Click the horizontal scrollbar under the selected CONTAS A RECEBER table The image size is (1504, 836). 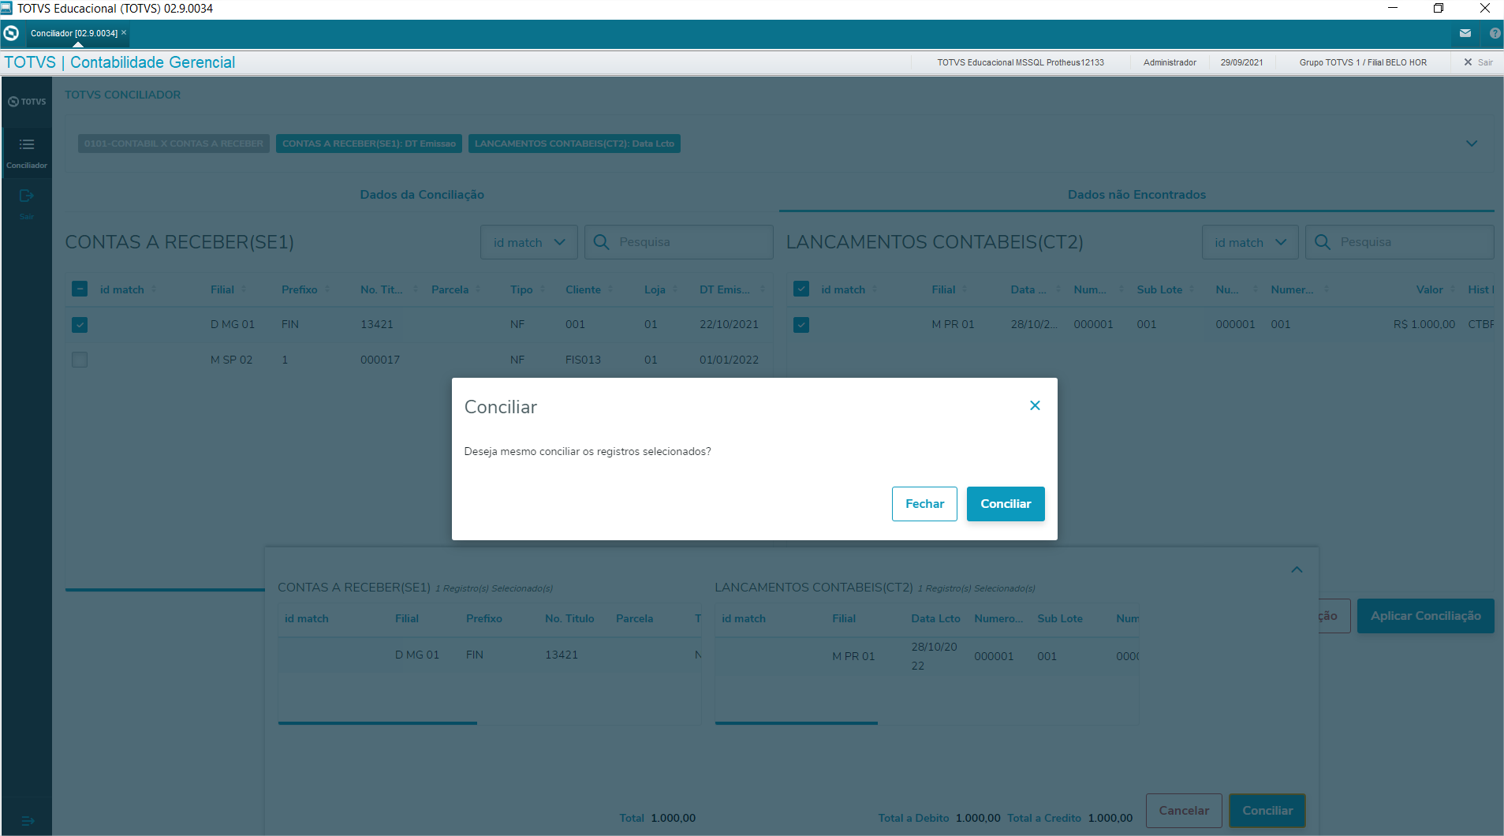coord(378,722)
